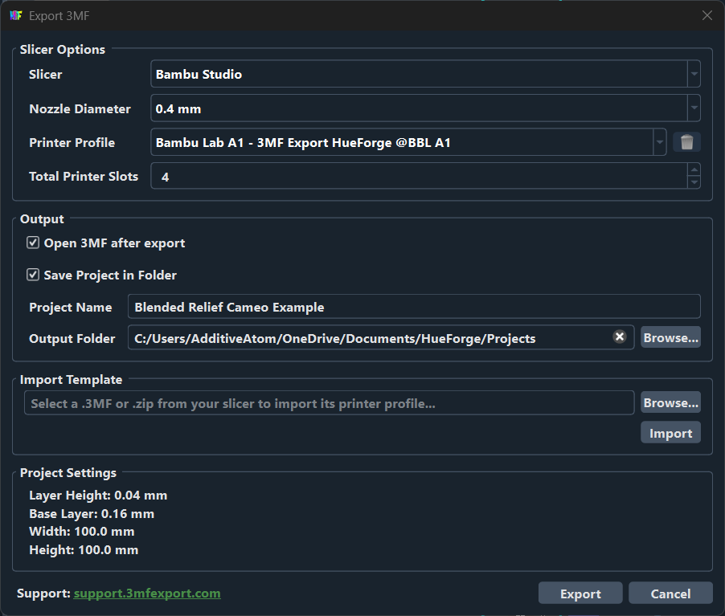Decrease Total Printer Slots with down arrow
Screen dimensions: 725x616
694,182
